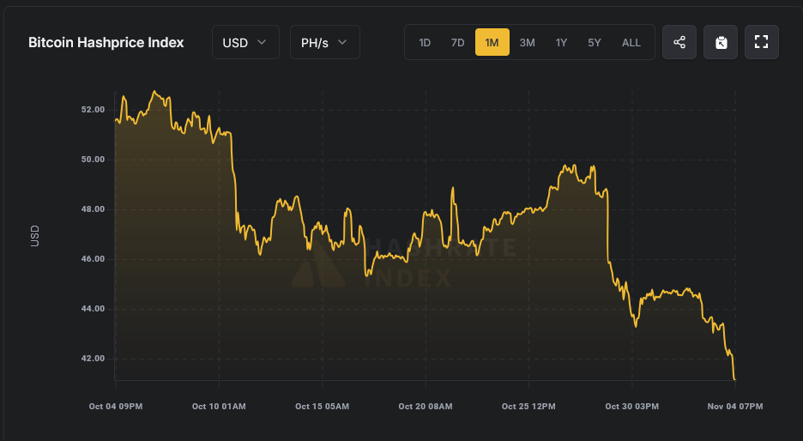Open the chart in fullscreen mode
This screenshot has height=441, width=803.
pos(762,42)
